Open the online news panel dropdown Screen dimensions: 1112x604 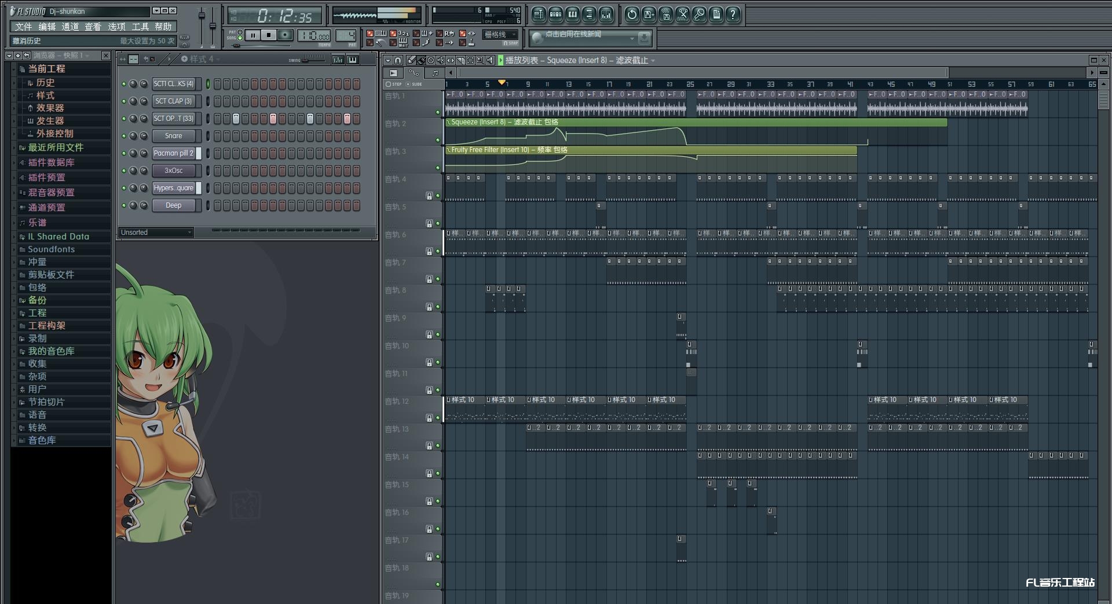coord(632,38)
